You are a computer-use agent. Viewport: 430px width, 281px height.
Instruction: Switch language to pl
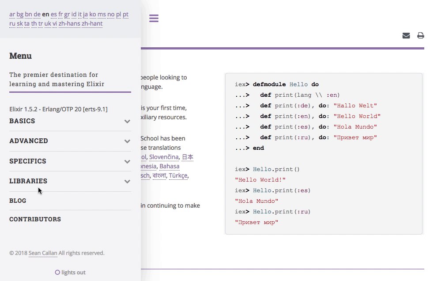[118, 14]
